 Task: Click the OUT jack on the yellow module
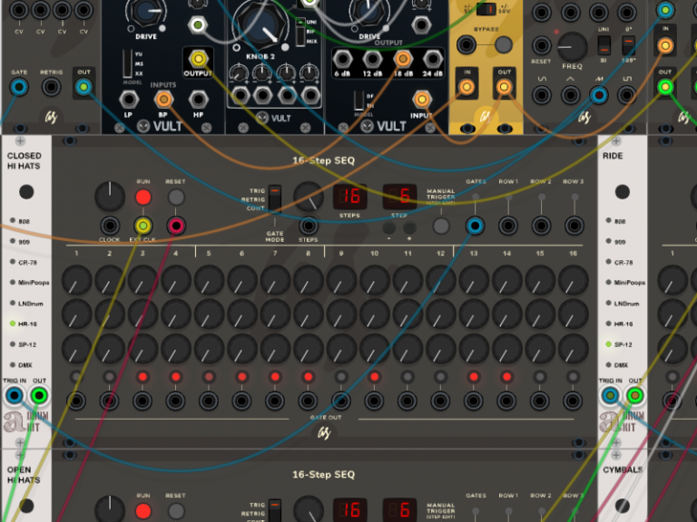[x=504, y=87]
